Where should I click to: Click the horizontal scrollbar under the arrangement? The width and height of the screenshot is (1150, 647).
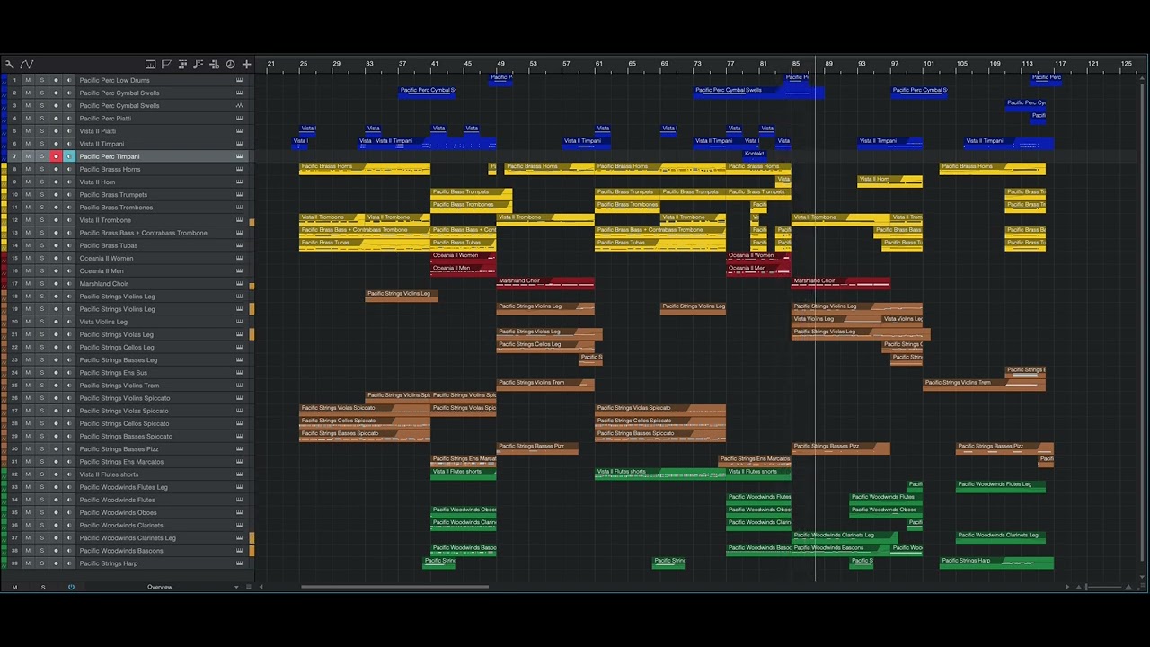[395, 587]
